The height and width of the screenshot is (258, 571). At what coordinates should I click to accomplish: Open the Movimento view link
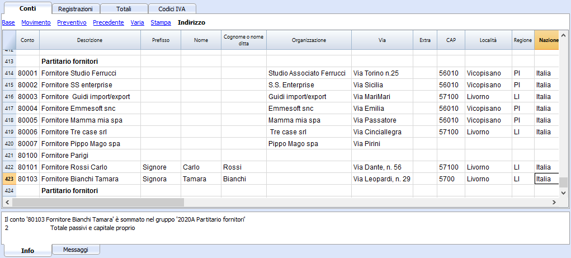coord(36,23)
